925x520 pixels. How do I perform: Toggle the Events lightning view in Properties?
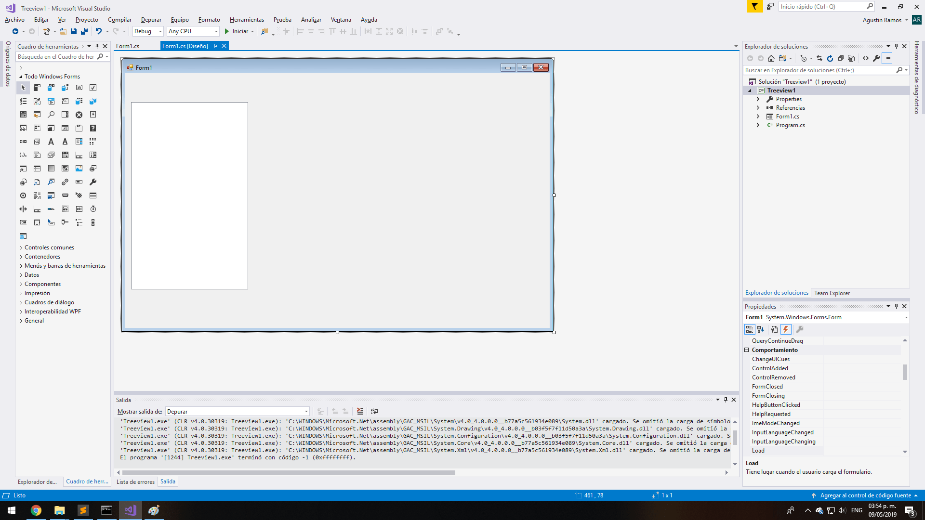coord(786,329)
